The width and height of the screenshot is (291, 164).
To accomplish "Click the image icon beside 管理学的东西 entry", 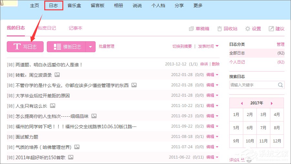I will [x=134, y=85].
